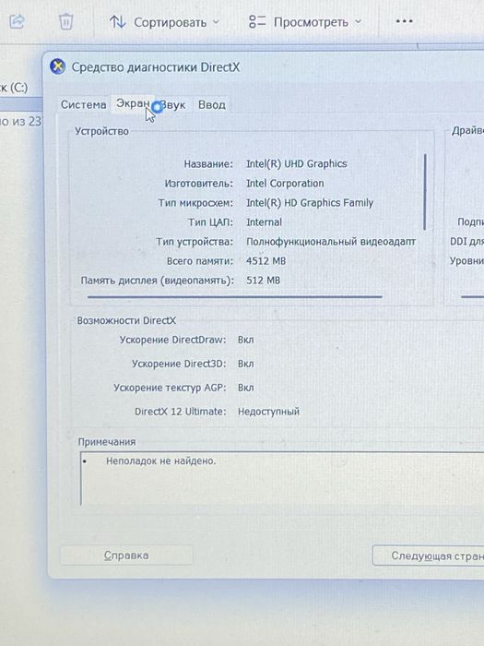Click the vertical scrollbar in Устройство panel
The height and width of the screenshot is (646, 484).
(425, 192)
